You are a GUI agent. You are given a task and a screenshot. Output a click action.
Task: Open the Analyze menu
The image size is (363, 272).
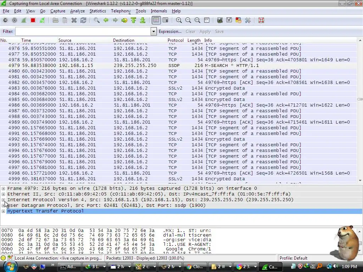(77, 11)
